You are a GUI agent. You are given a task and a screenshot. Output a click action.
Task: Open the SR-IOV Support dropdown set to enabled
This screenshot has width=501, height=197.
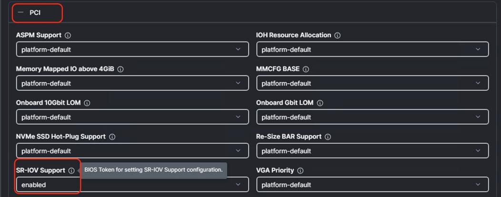pos(132,185)
